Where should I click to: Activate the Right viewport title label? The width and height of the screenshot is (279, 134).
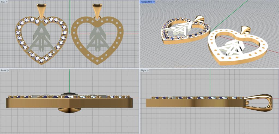143,70
